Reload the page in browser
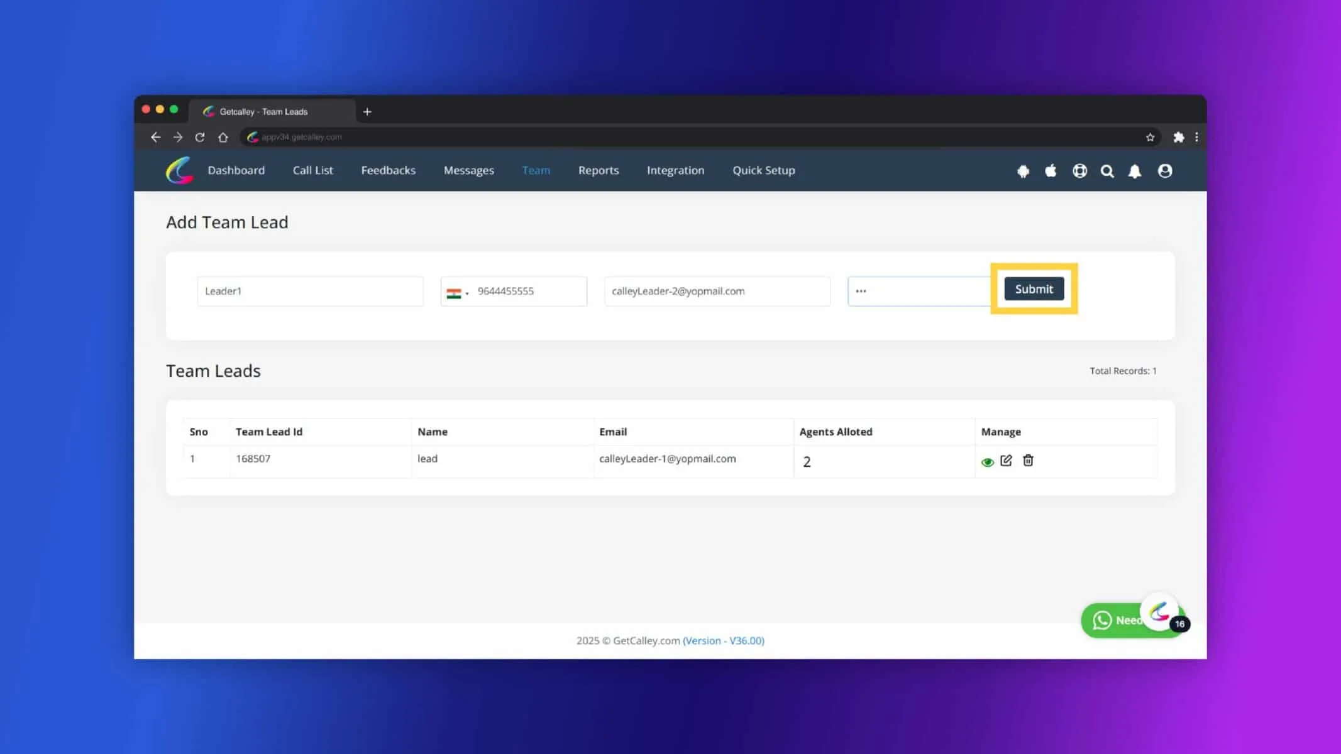Screen dimensions: 1341x754 tap(200, 137)
